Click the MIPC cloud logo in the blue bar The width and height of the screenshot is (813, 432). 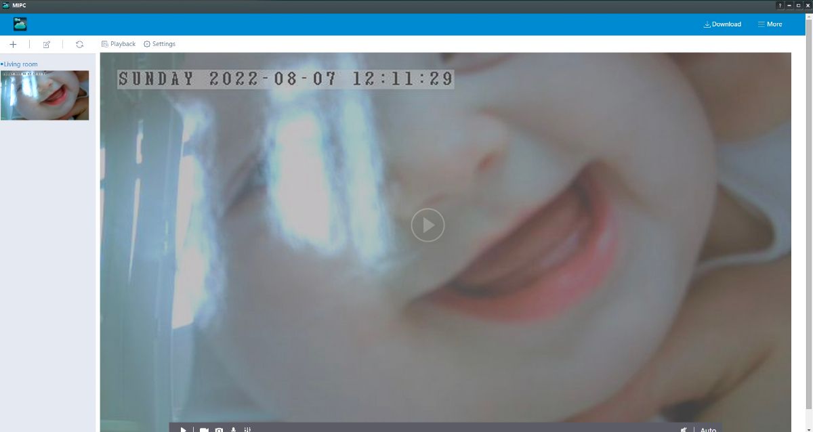point(20,24)
